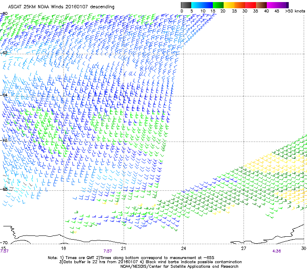Click the '20' label under the color scale
This screenshot has width=307, height=269.
tap(223, 11)
